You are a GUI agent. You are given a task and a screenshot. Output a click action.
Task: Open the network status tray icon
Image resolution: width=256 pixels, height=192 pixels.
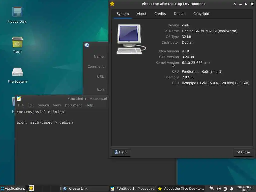[x=212, y=188]
